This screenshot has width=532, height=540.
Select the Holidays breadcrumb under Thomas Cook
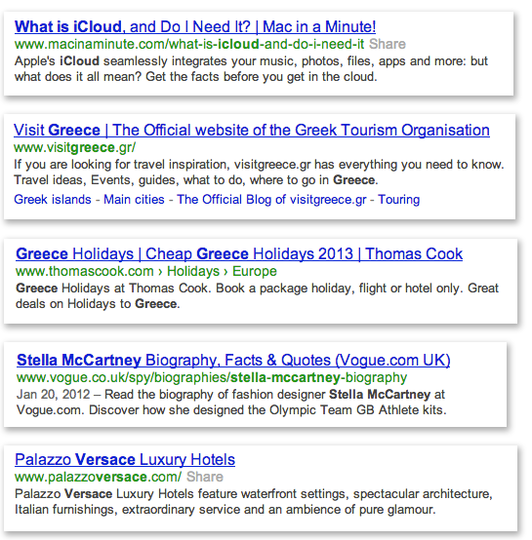click(x=193, y=271)
